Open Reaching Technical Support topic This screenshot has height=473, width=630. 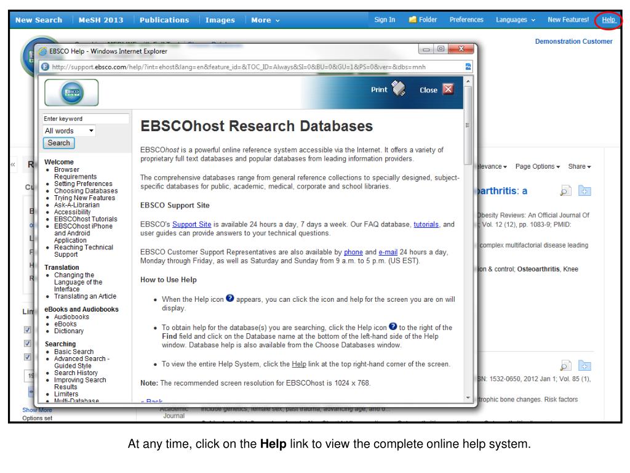[x=84, y=251]
